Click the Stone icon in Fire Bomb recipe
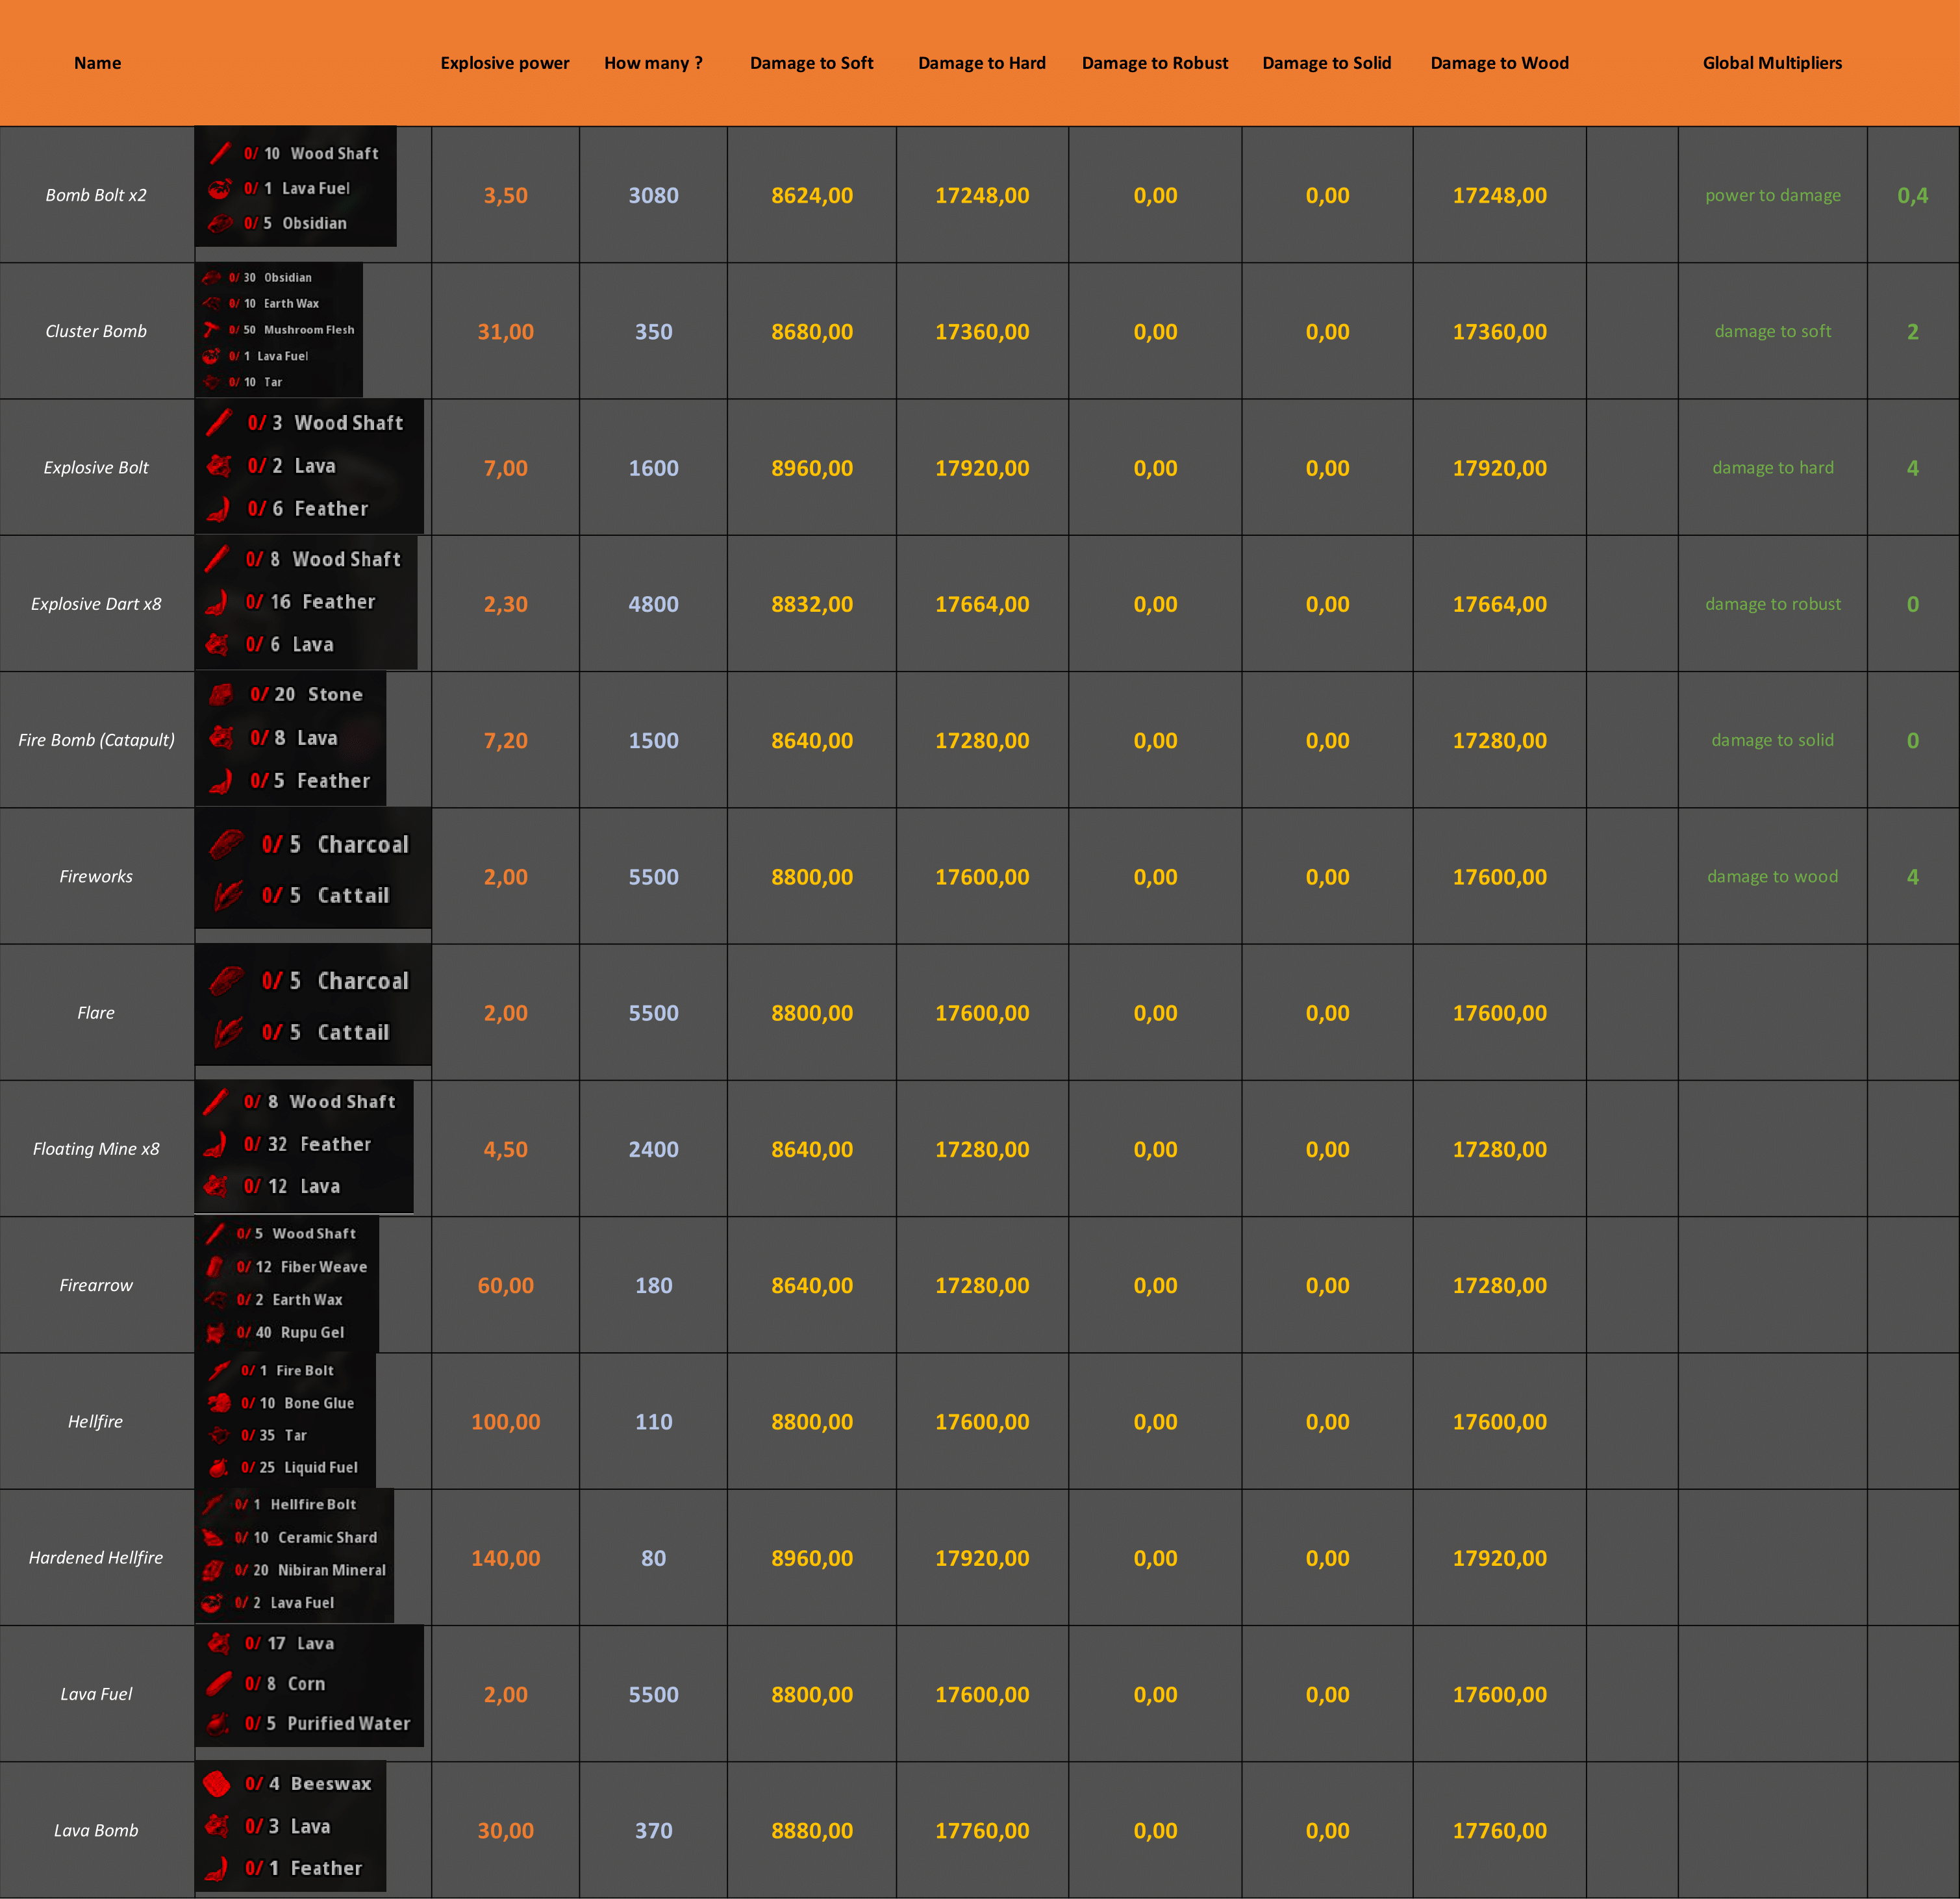Viewport: 1960px width, 1899px height. tap(222, 694)
